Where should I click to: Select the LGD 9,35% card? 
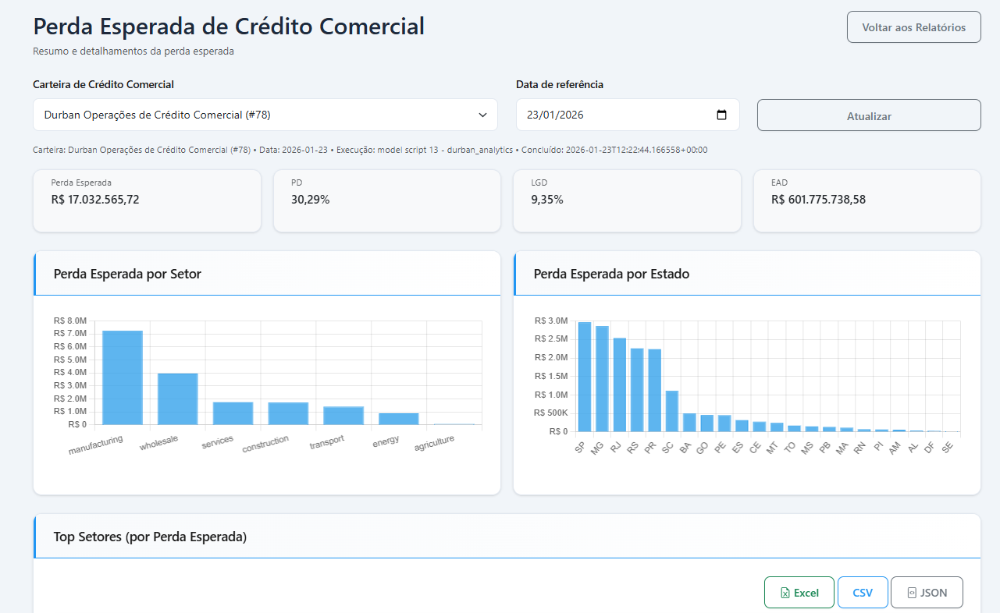[x=627, y=201]
